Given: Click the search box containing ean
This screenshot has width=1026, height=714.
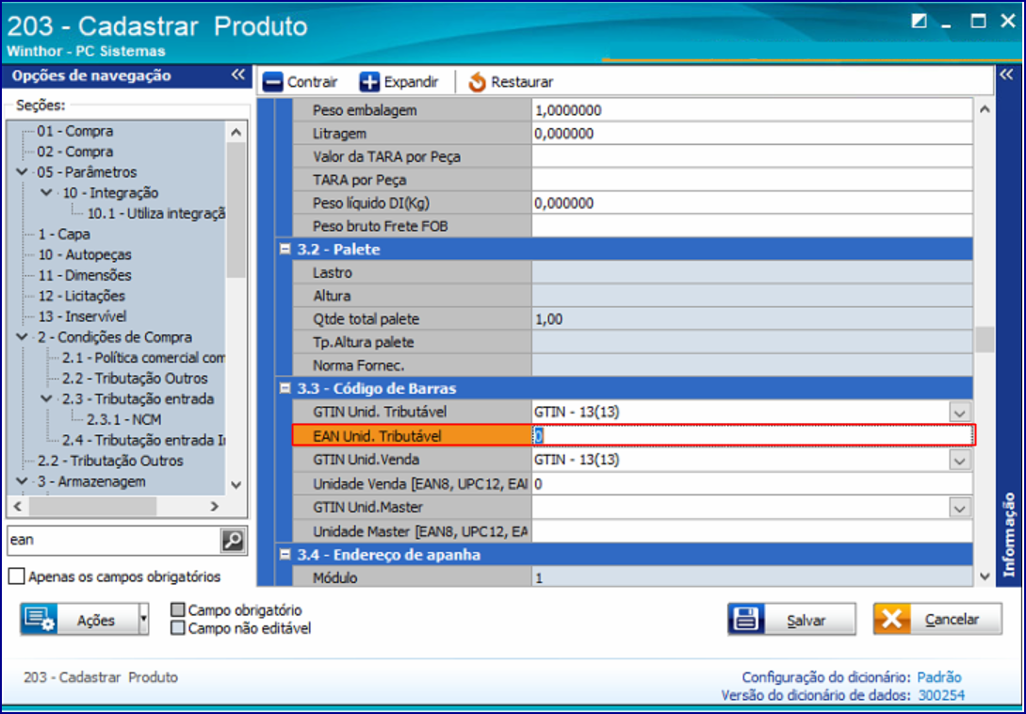Looking at the screenshot, I should pos(114,541).
